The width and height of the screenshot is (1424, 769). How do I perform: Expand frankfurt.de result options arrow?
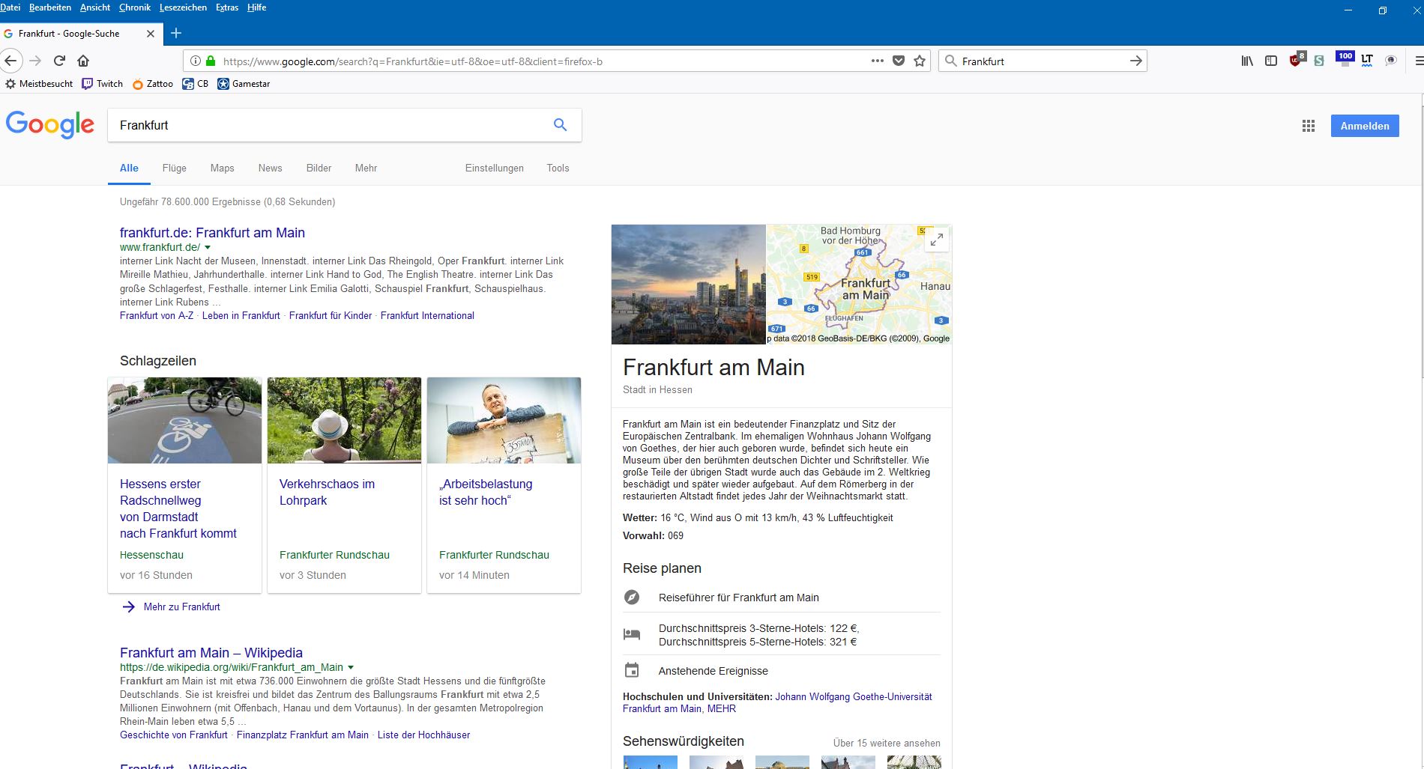tap(208, 248)
